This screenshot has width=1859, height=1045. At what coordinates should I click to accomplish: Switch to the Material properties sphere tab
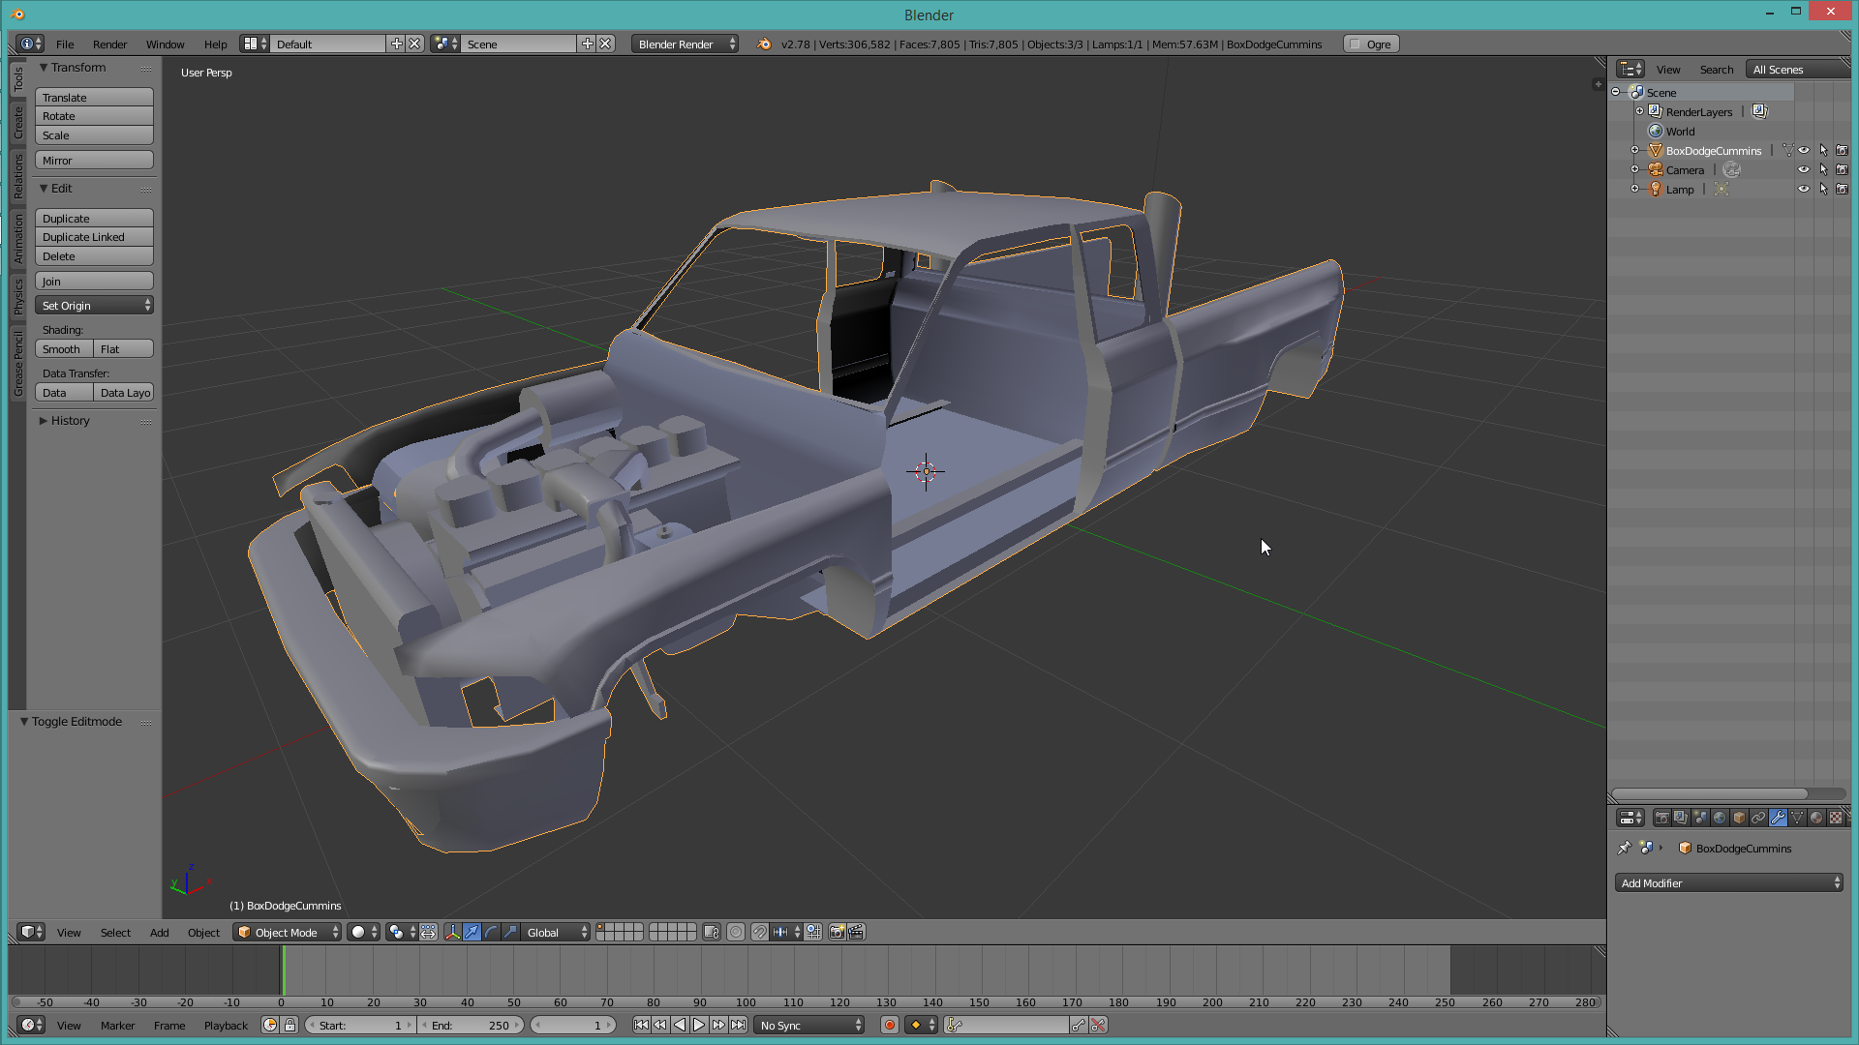click(x=1816, y=818)
